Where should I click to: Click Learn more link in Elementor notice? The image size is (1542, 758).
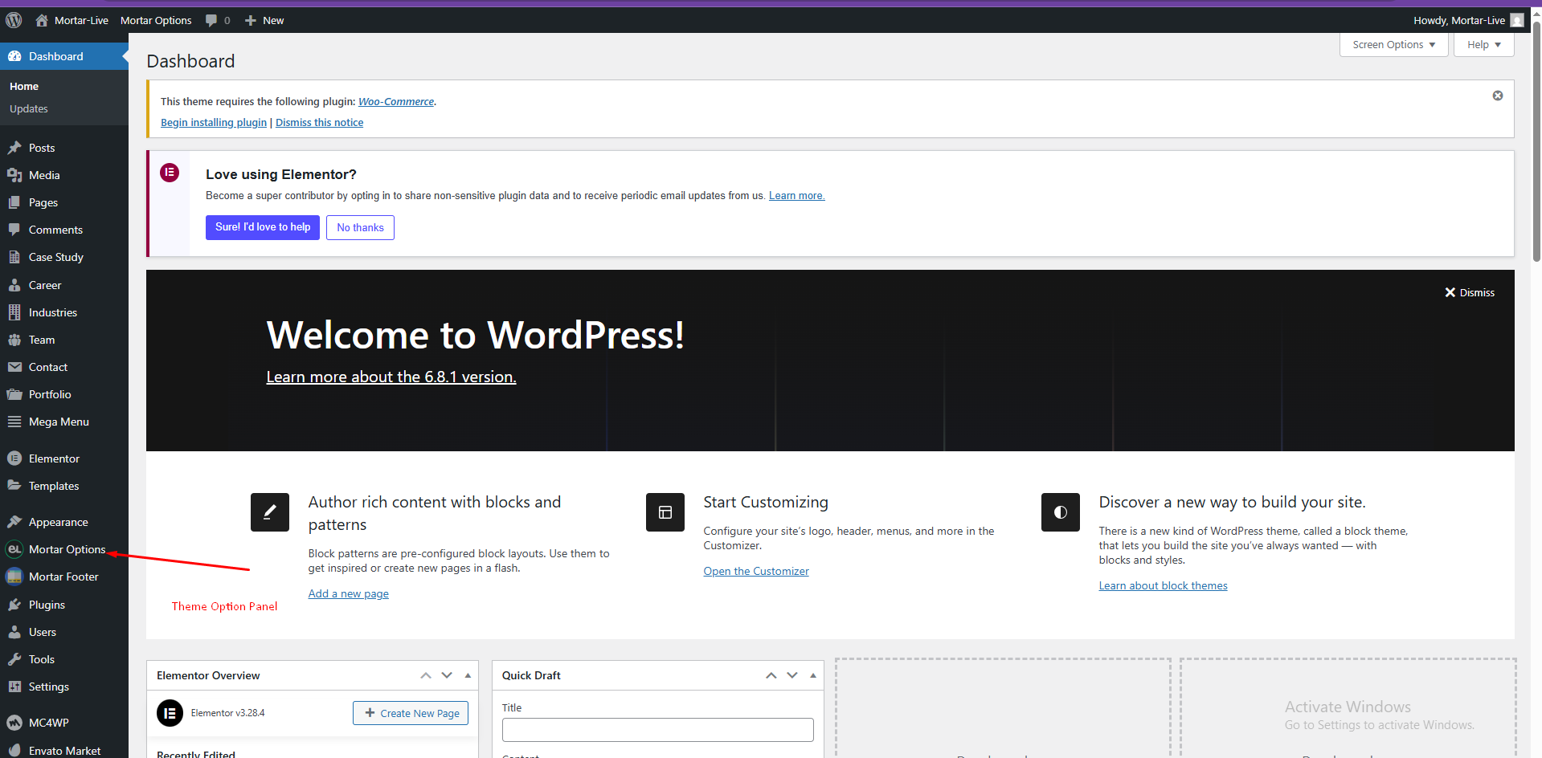[796, 195]
